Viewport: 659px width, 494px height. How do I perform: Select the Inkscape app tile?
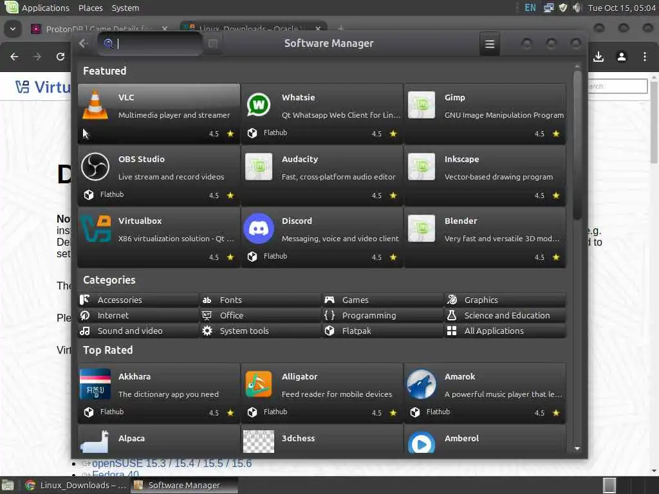coord(485,175)
